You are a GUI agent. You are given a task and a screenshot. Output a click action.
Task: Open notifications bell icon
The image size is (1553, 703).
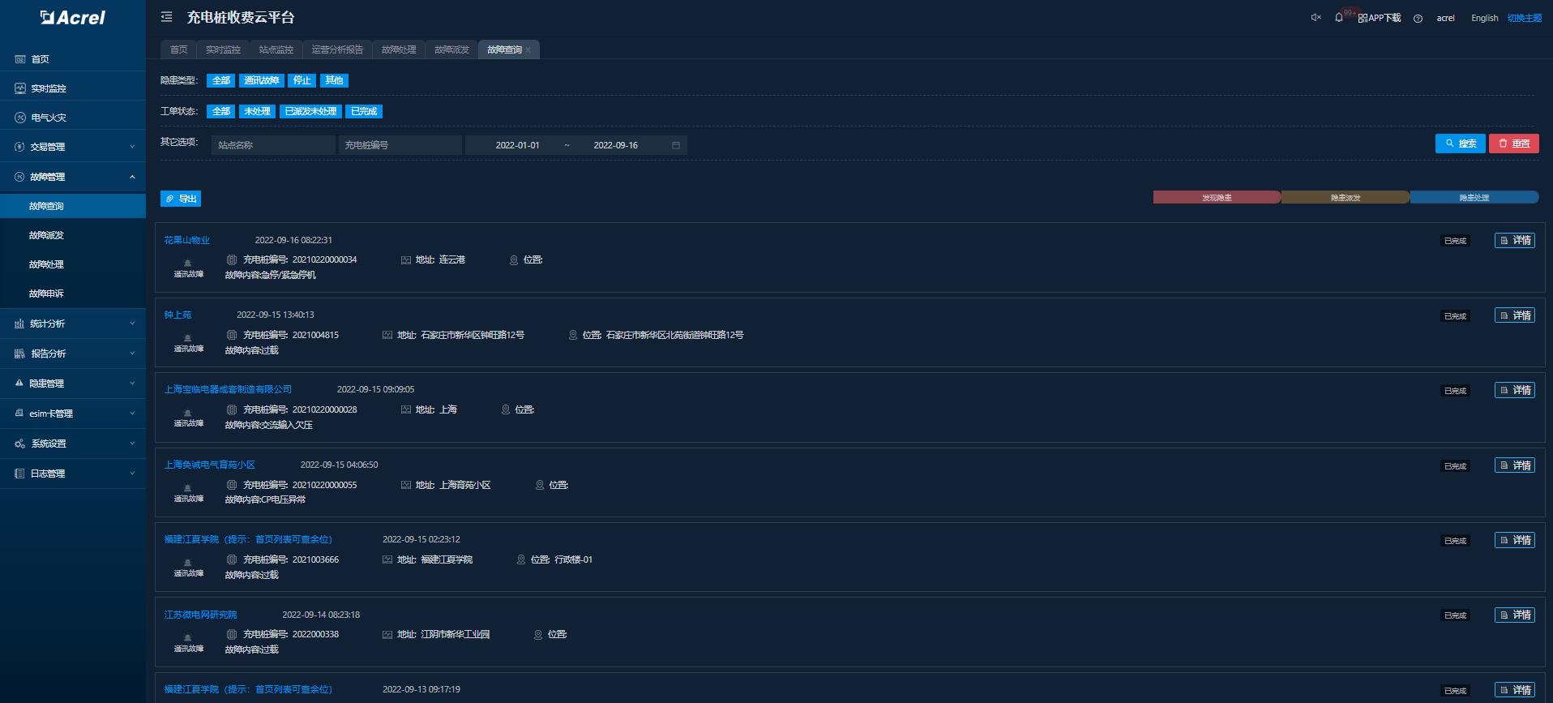(1338, 18)
